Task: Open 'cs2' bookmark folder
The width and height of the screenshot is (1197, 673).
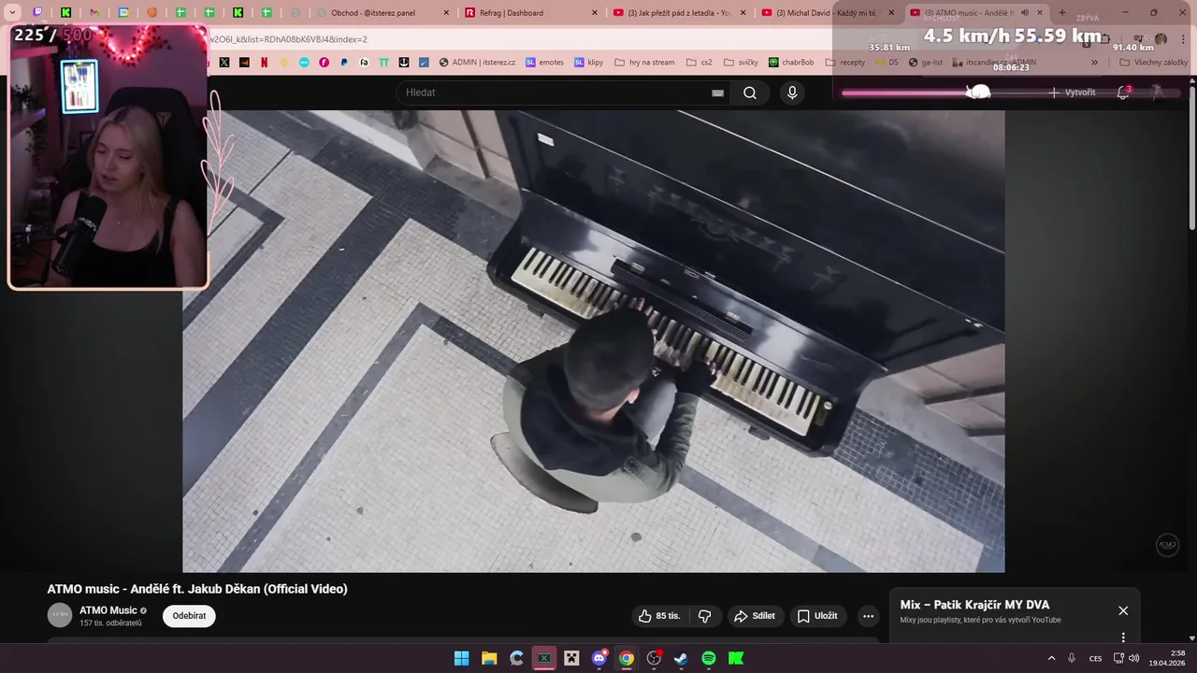Action: click(699, 63)
